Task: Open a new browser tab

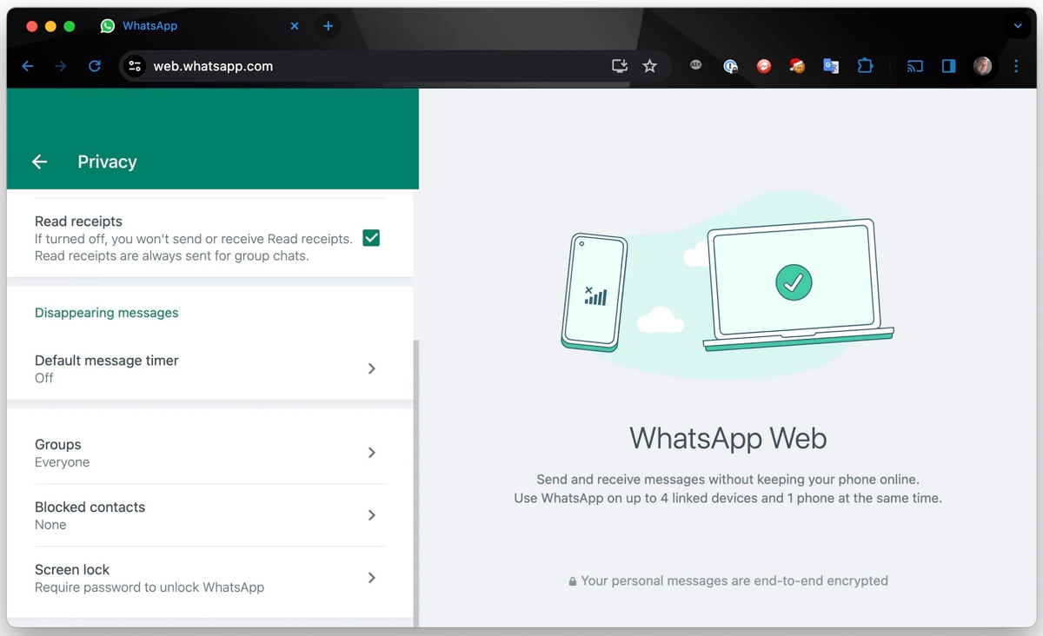Action: tap(328, 26)
